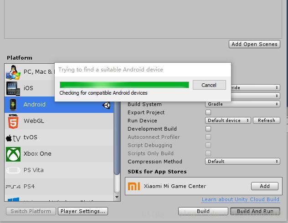Select the PS Vita handheld icon
This screenshot has height=223, width=288.
point(13,170)
